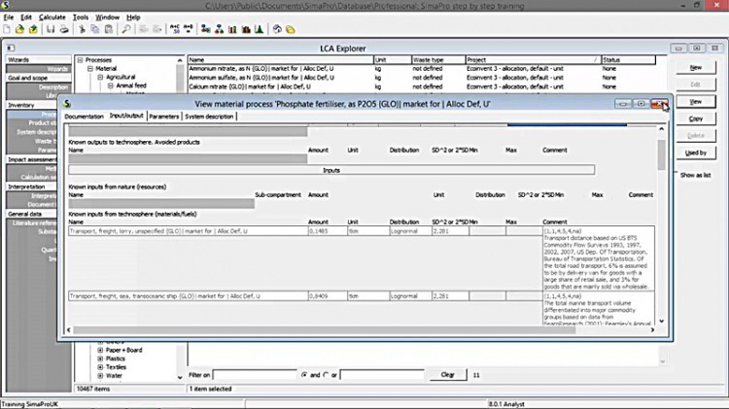Click the Open project folder icon
This screenshot has height=409, width=729.
pos(19,29)
